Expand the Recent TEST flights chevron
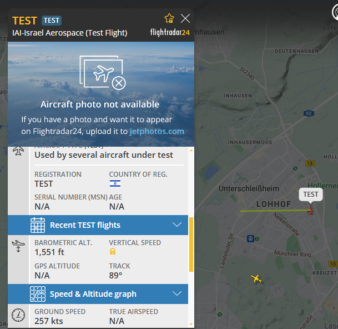Viewport: 338px width, 329px height. pyautogui.click(x=177, y=225)
